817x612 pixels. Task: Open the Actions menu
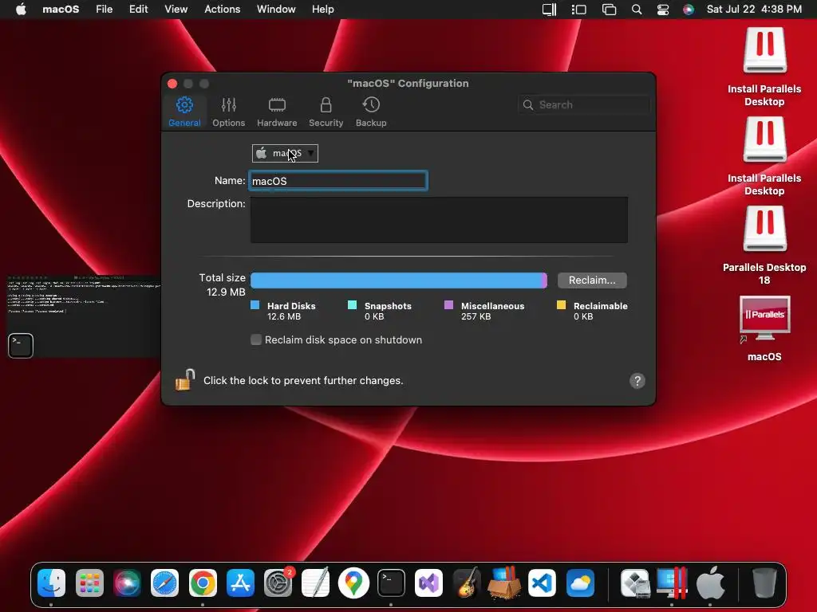click(x=223, y=10)
